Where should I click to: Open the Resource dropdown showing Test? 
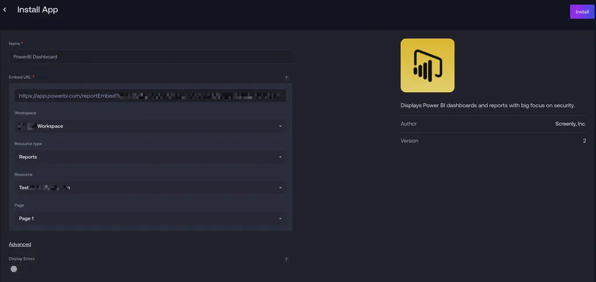pyautogui.click(x=151, y=187)
